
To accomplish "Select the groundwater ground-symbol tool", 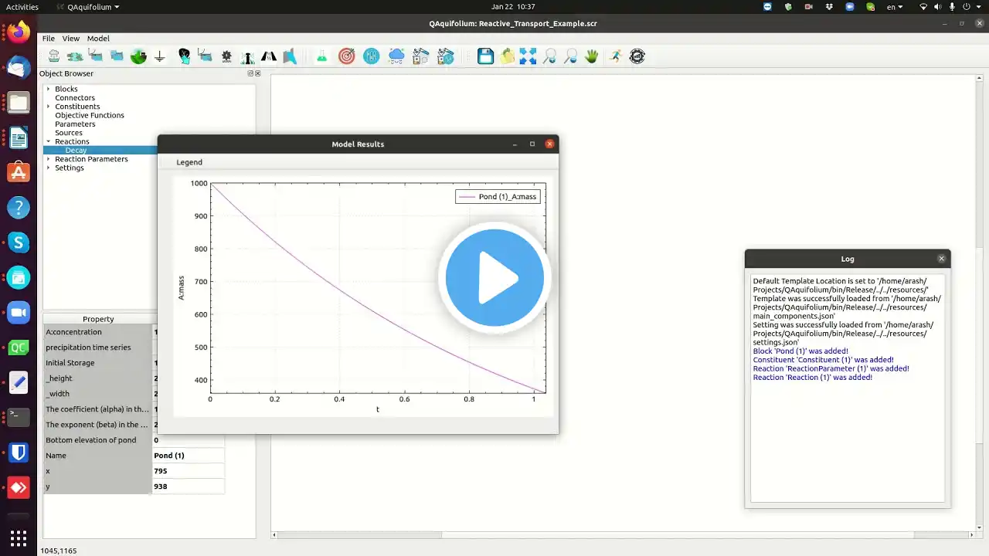I will [x=160, y=56].
